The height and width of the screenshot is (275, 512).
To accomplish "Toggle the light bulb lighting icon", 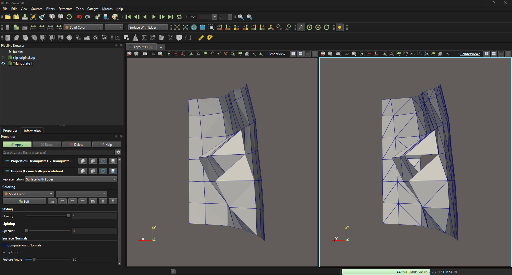I will coord(339,27).
